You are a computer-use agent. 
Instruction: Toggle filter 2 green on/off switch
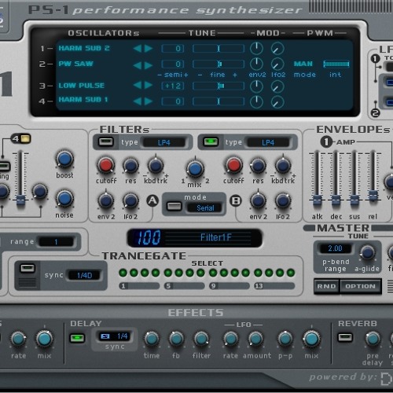(211, 142)
